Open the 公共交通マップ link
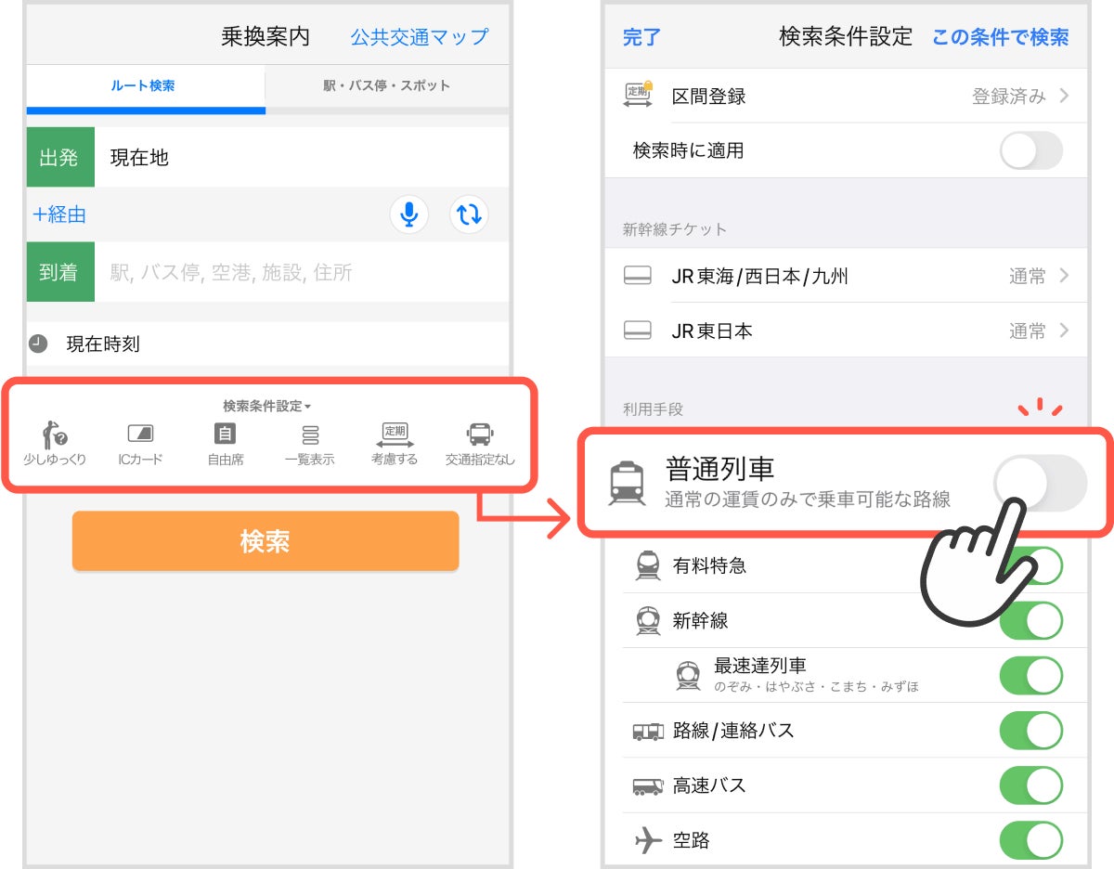This screenshot has width=1114, height=869. [419, 37]
